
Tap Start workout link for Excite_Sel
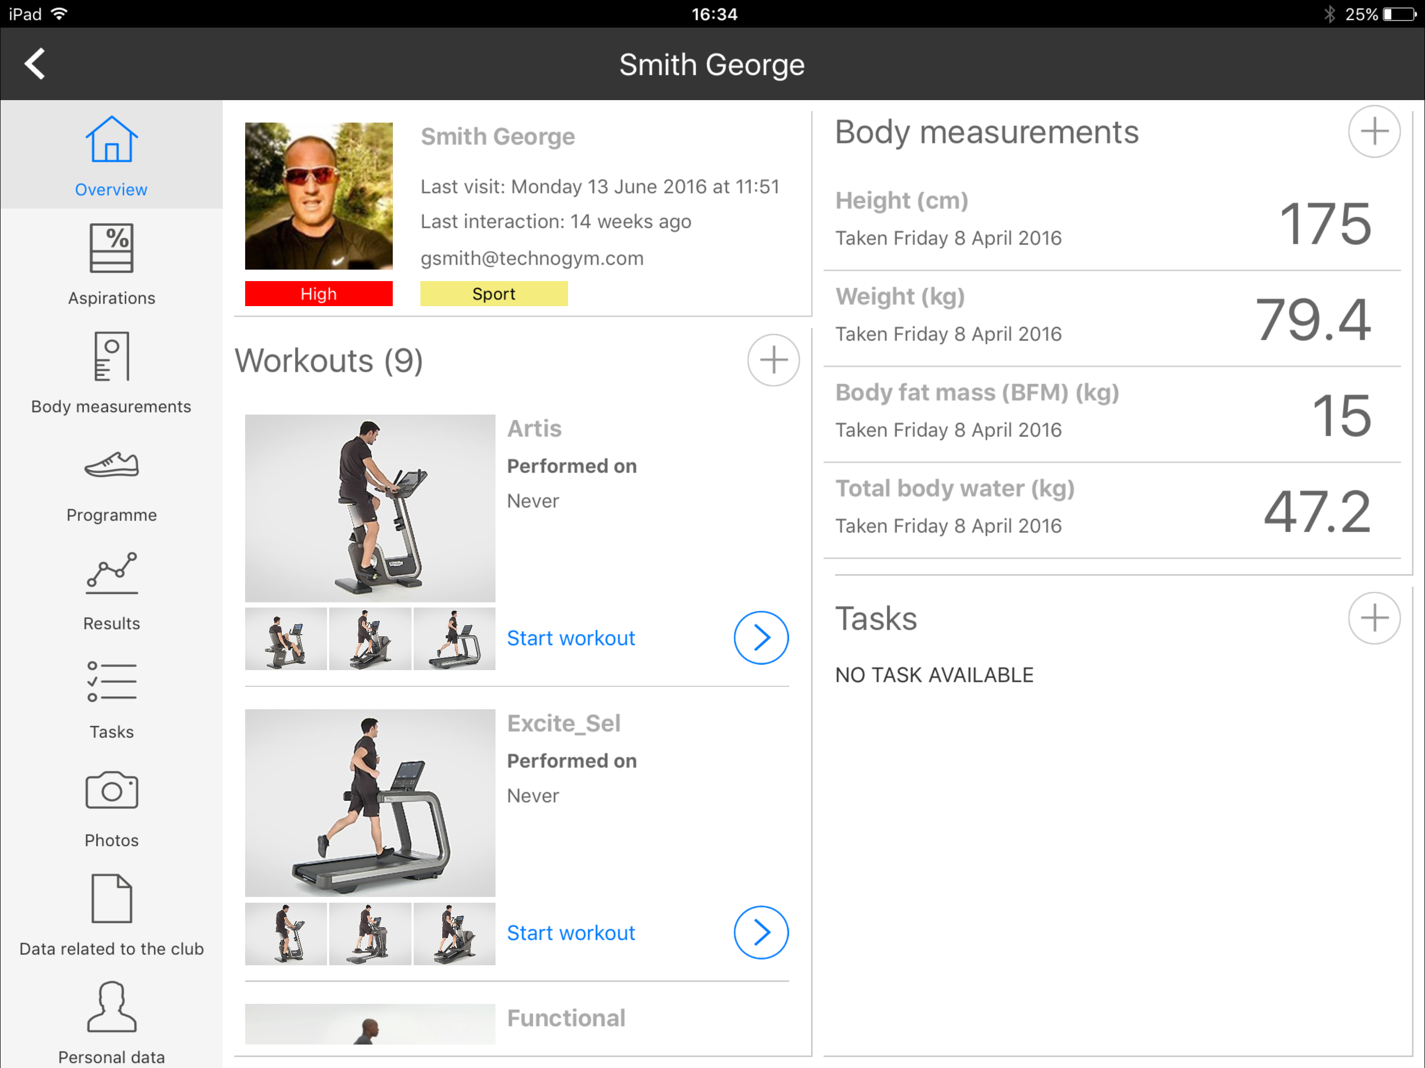[571, 932]
